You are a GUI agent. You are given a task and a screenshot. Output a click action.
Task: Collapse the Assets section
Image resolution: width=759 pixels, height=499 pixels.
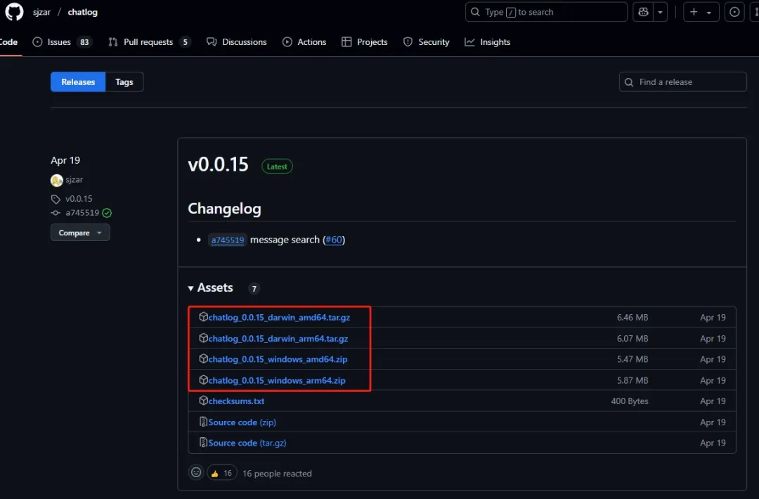tap(211, 288)
